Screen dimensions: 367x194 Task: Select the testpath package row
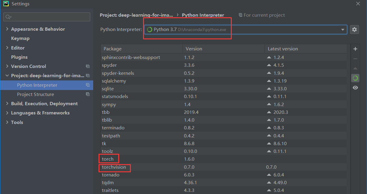[x=224, y=136]
